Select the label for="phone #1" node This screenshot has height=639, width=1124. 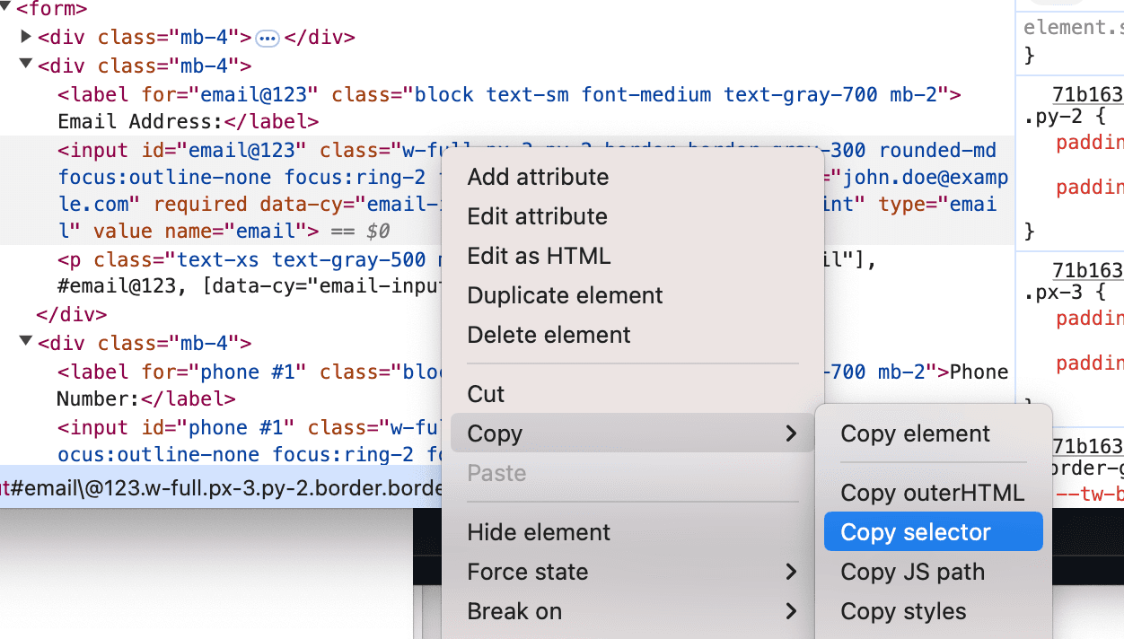click(x=251, y=372)
